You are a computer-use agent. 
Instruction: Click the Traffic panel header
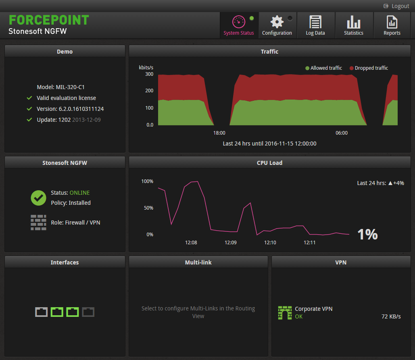269,52
